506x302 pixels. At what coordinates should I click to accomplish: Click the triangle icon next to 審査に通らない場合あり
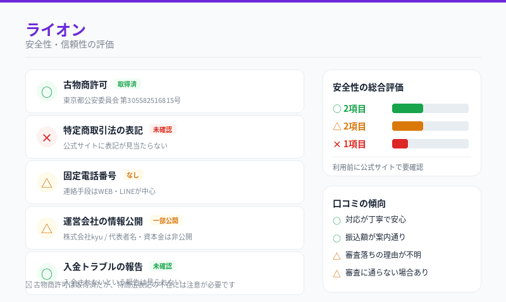tap(336, 274)
